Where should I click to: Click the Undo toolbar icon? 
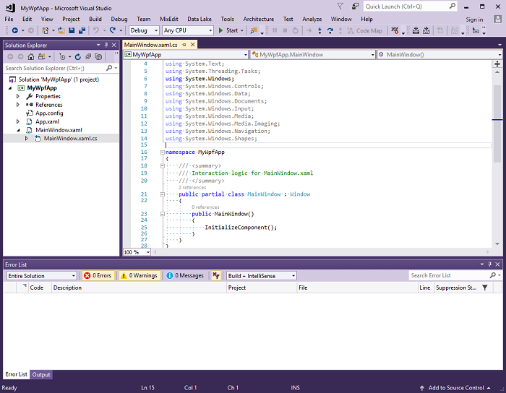click(x=96, y=30)
